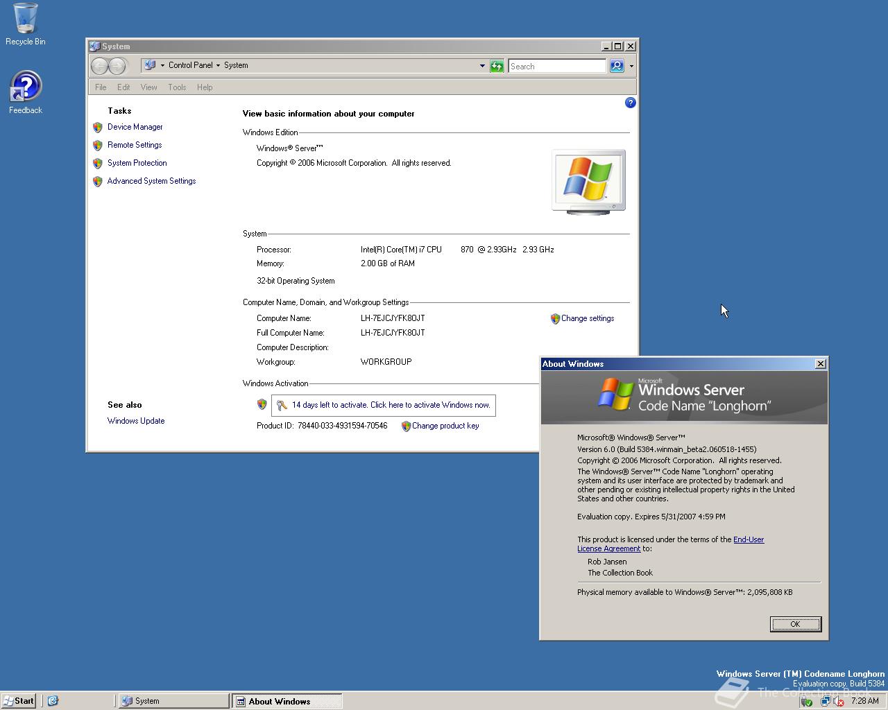Click the shield icon beside System Protection
The width and height of the screenshot is (888, 710).
[98, 164]
